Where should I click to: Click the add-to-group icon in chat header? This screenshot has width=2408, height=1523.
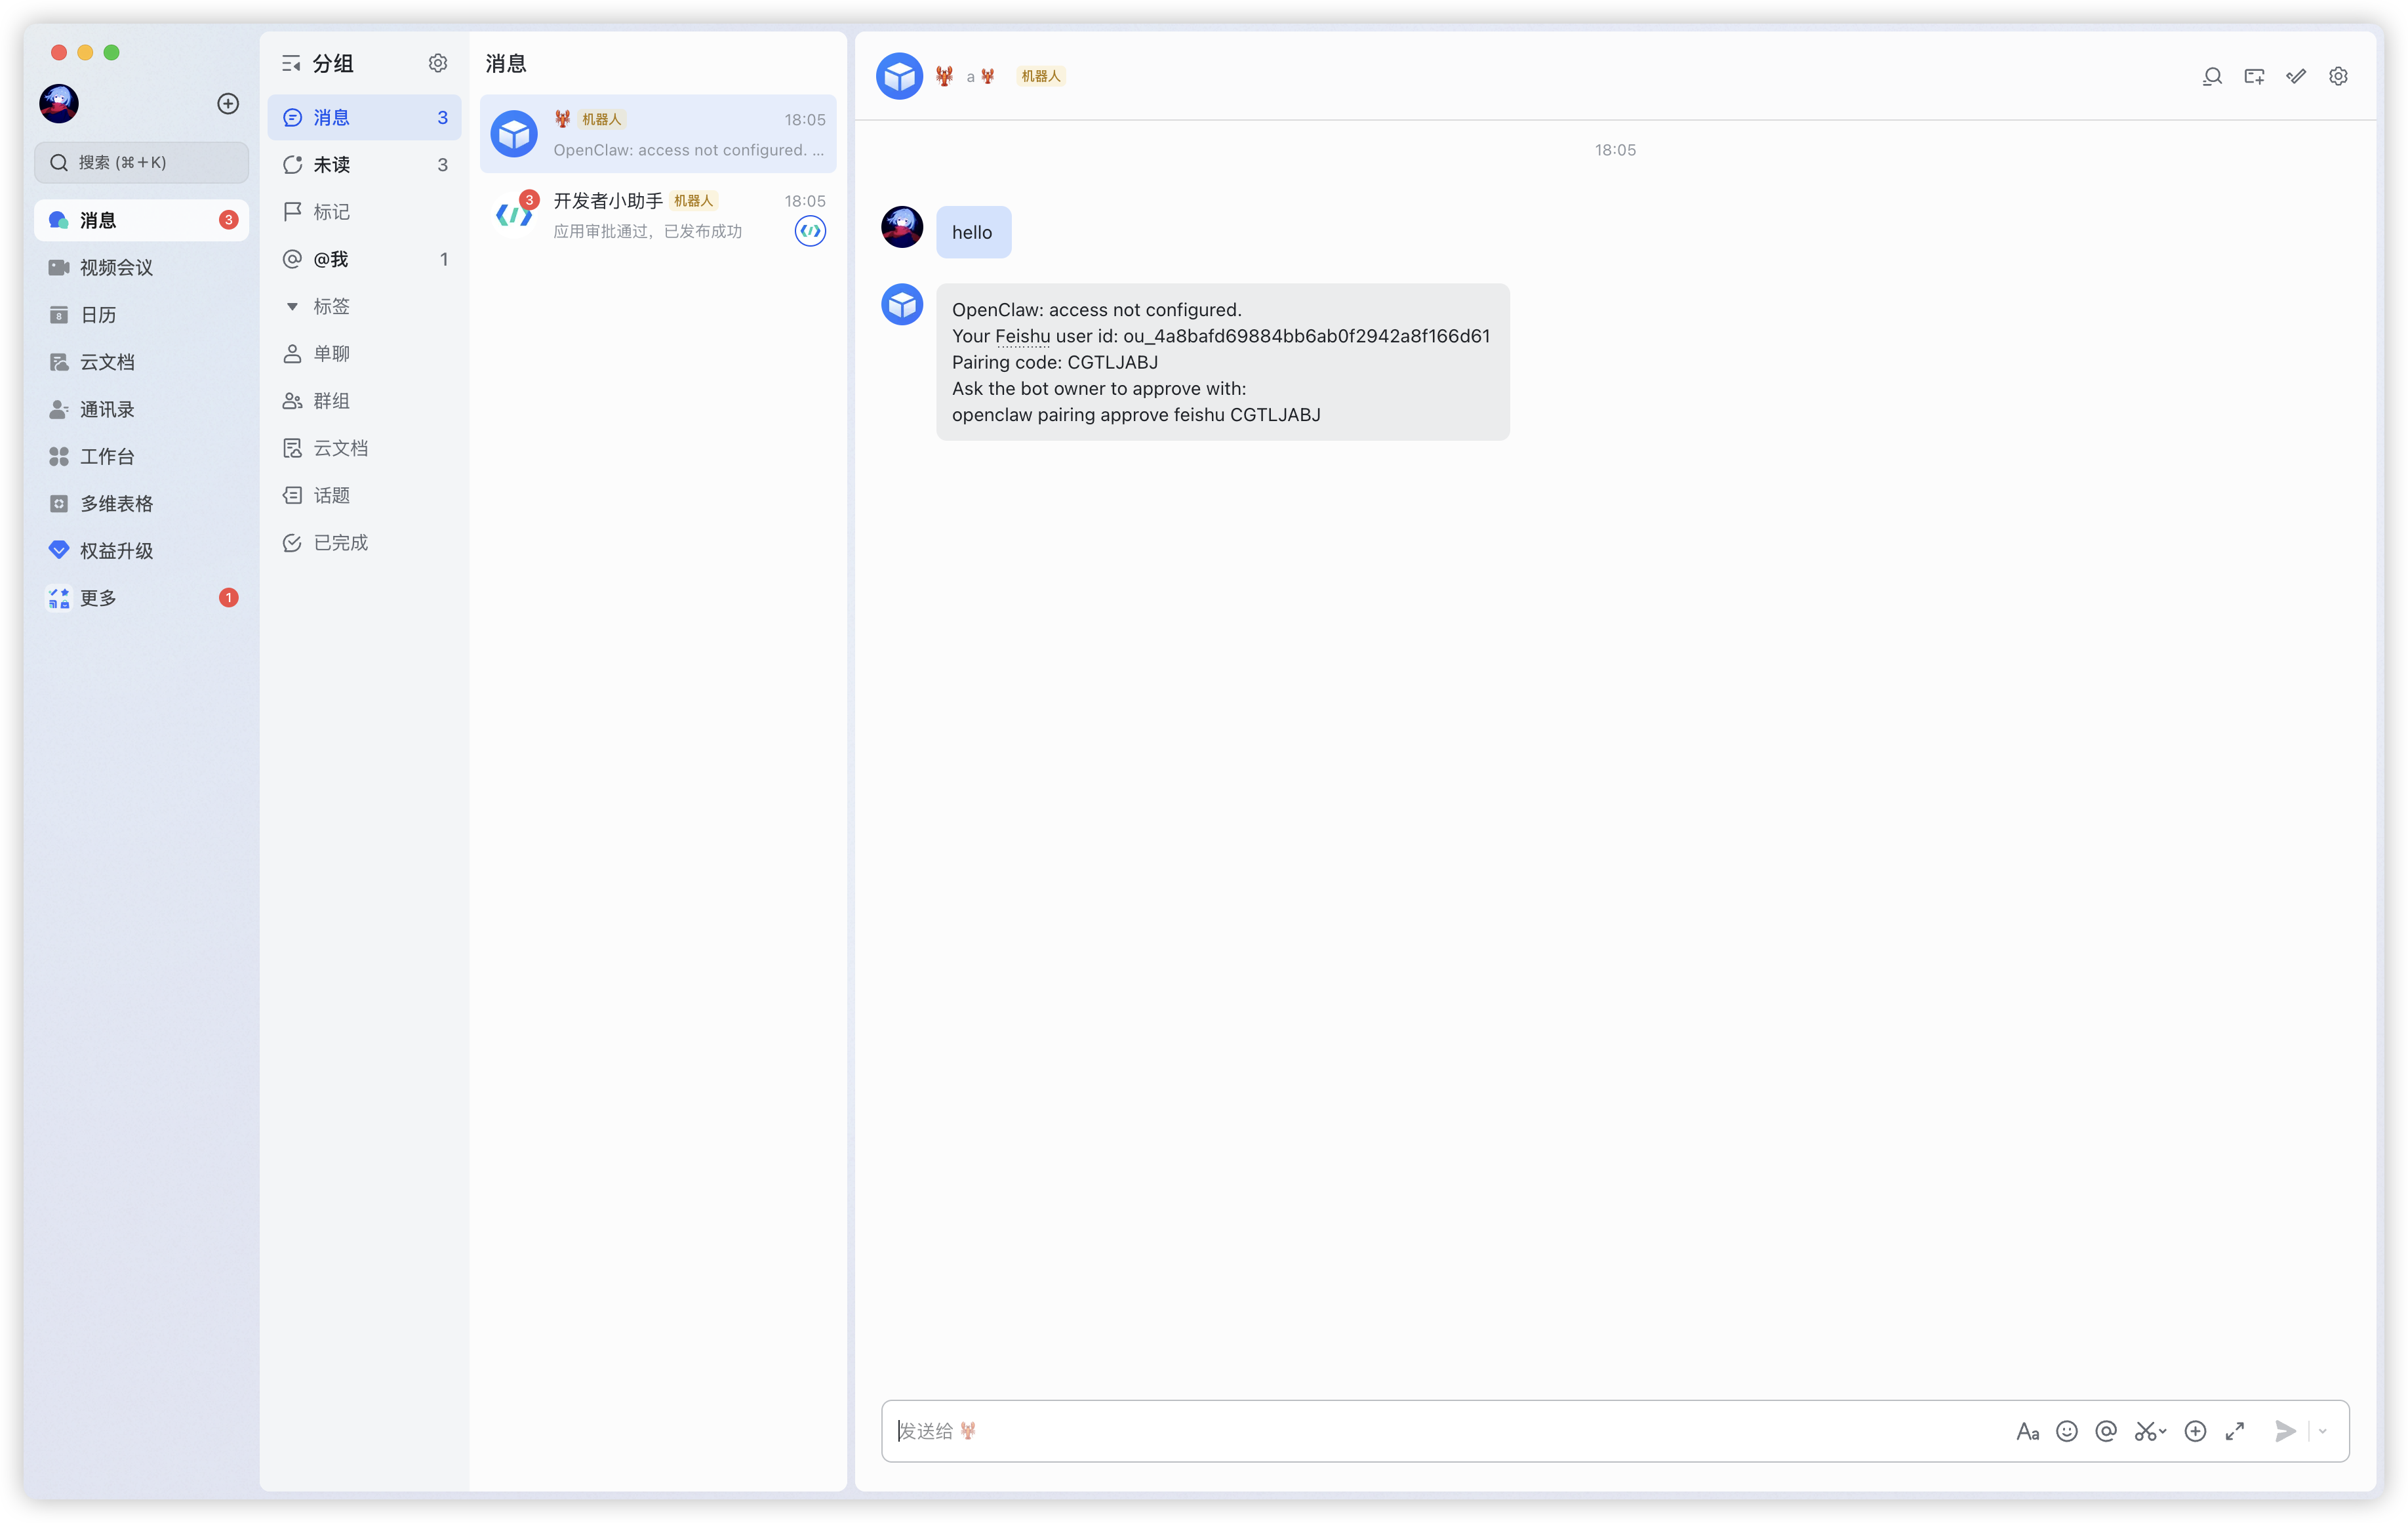coord(2254,76)
